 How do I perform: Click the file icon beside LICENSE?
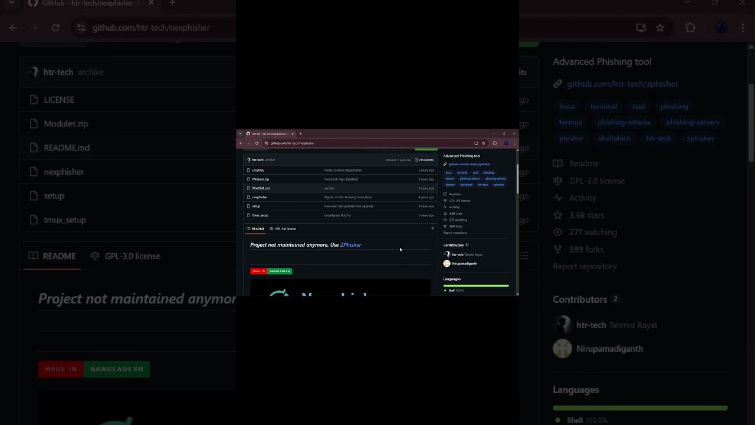click(x=248, y=170)
